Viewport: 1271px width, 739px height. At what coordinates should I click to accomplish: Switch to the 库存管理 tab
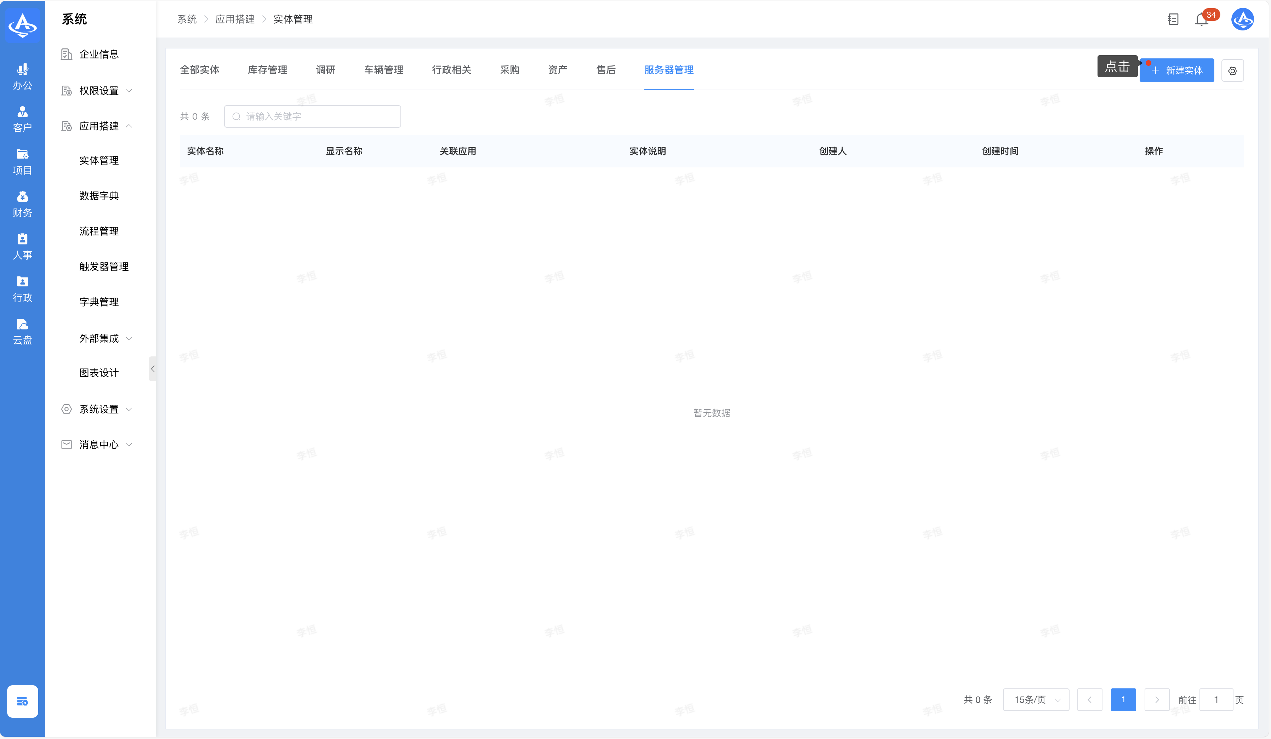[x=267, y=70]
